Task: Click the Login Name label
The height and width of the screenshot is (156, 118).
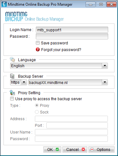Action: click(22, 30)
